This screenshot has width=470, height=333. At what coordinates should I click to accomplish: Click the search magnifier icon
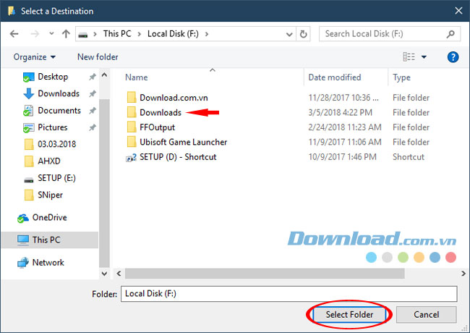(x=450, y=34)
